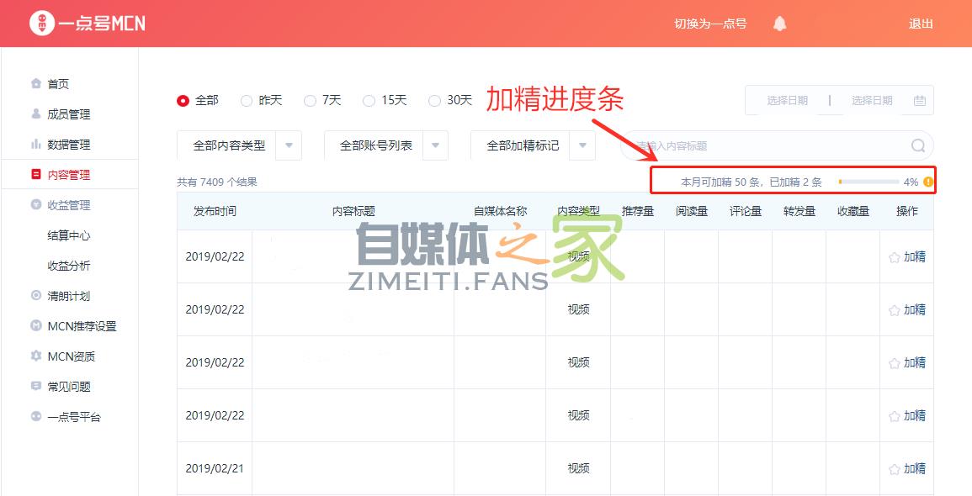
Task: Open the calendar date picker icon
Action: click(x=919, y=101)
